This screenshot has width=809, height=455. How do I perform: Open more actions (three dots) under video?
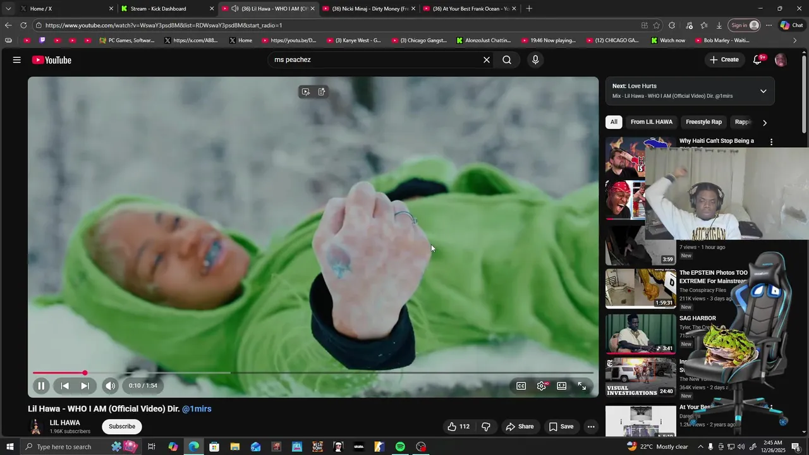tap(591, 427)
